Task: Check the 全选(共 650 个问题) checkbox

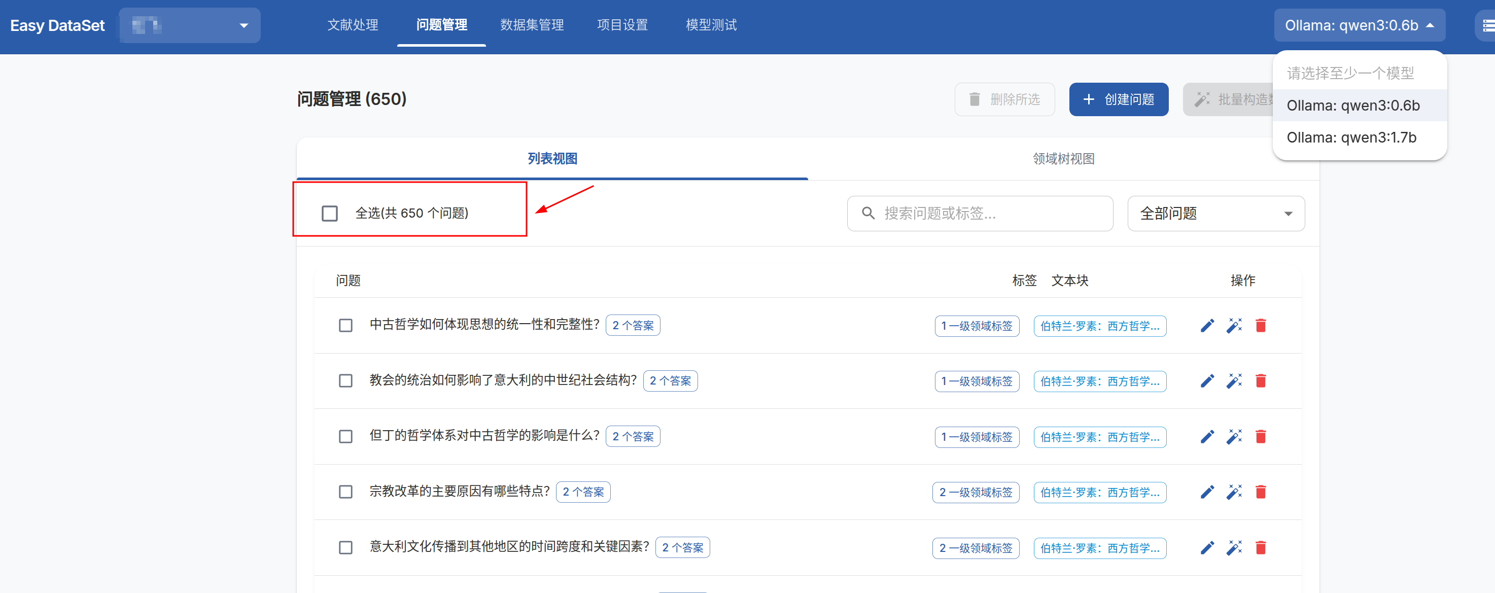Action: [330, 214]
